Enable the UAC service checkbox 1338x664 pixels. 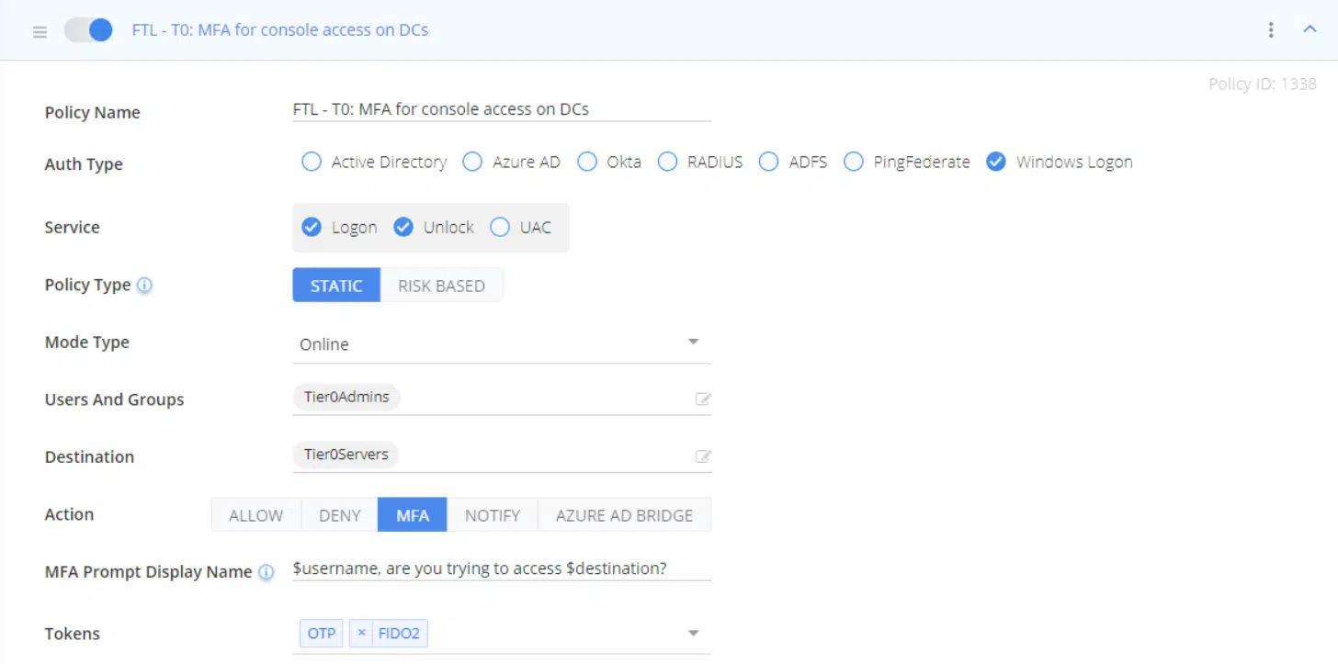click(500, 228)
